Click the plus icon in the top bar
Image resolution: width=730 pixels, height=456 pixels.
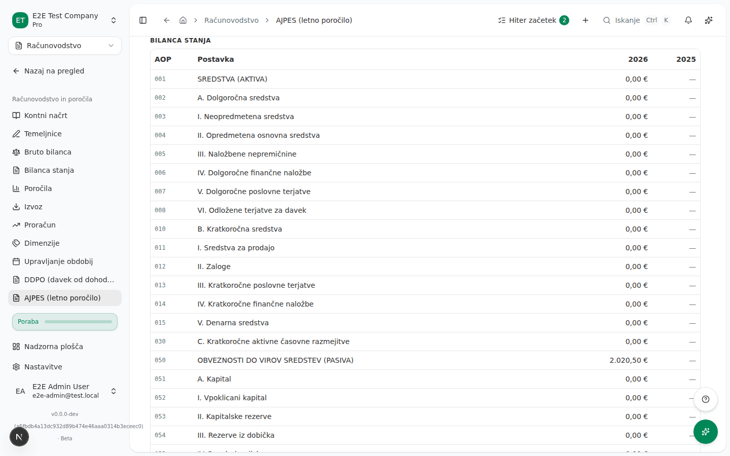click(586, 20)
